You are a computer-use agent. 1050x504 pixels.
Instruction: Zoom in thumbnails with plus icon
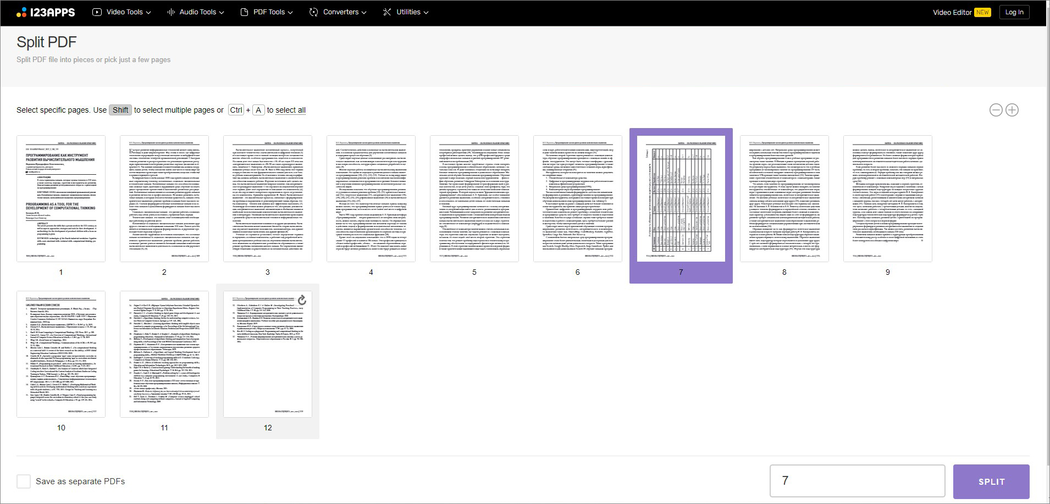1012,110
